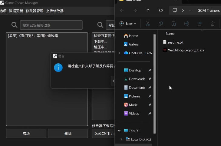Click the navigation pane scrollbar
The image size is (221, 146).
pos(154,84)
